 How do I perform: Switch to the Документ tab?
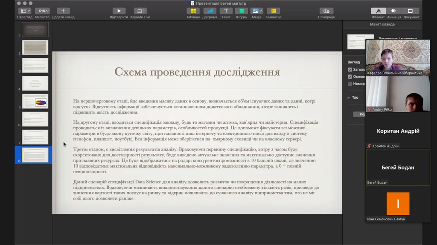coord(411,11)
